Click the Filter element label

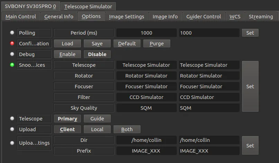tap(84, 97)
